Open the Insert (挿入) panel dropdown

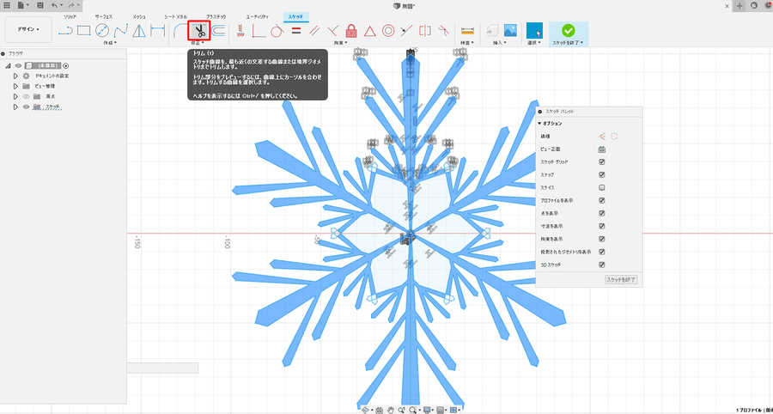click(501, 43)
